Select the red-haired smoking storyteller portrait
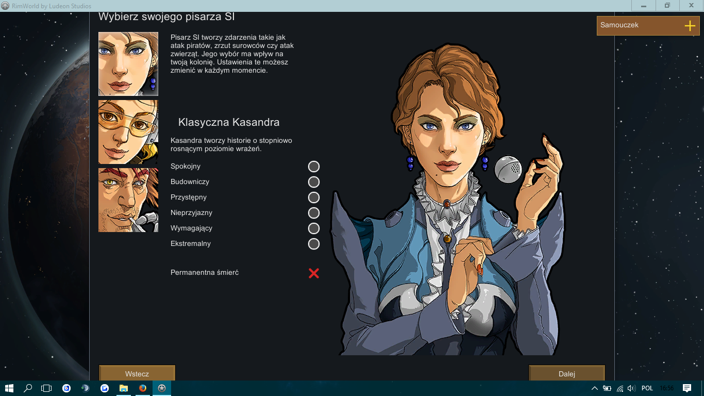The height and width of the screenshot is (396, 704). 128,200
